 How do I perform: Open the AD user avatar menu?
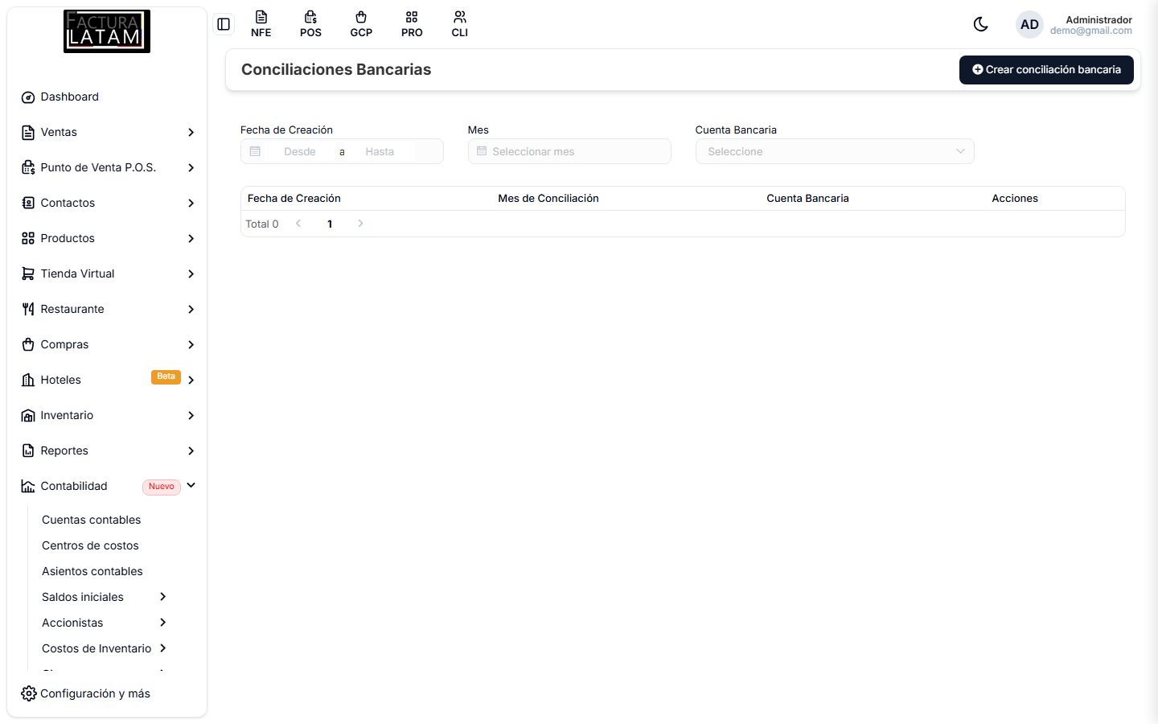pos(1029,25)
